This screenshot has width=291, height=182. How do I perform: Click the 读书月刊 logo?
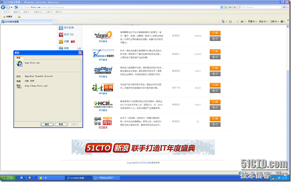pyautogui.click(x=103, y=87)
